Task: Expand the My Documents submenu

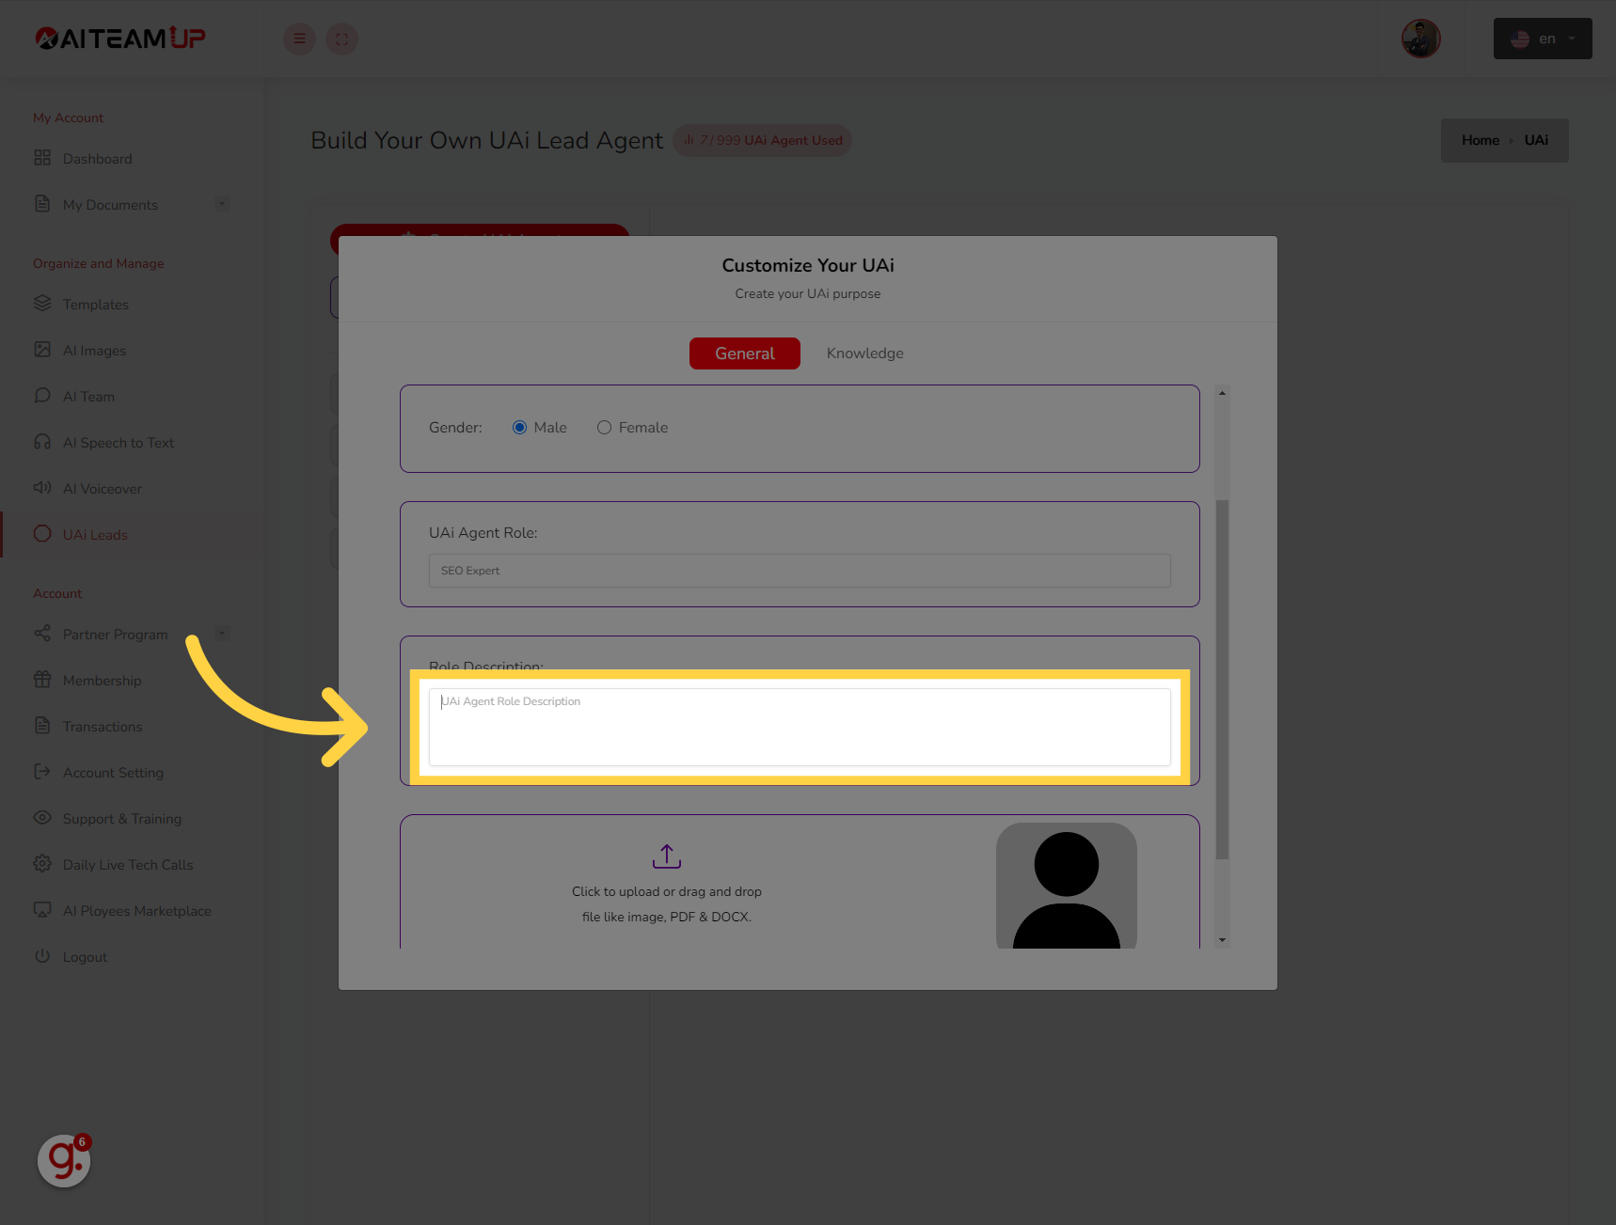Action: pos(222,203)
